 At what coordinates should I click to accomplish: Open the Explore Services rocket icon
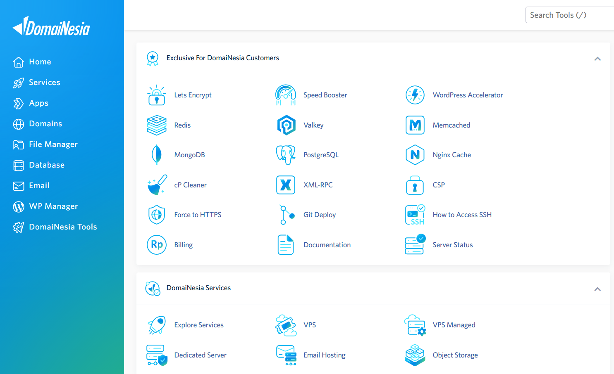(x=157, y=325)
